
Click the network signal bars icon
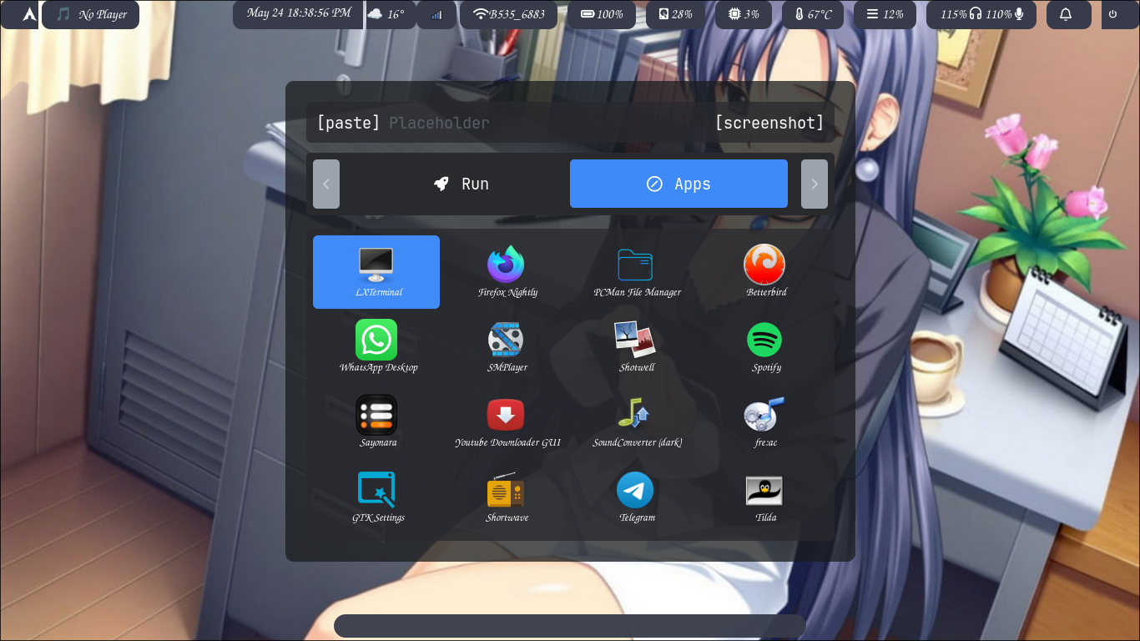[x=436, y=14]
